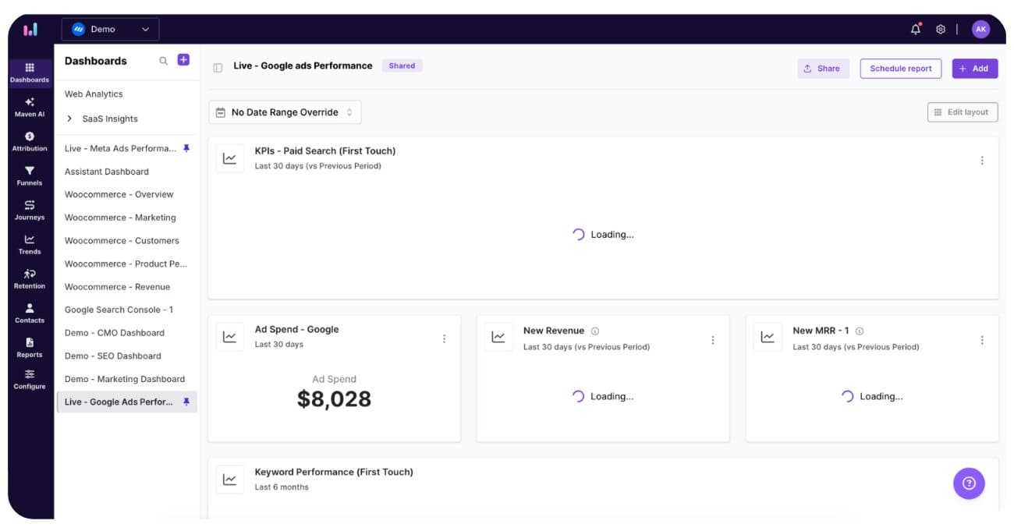Open Woocommerce - Revenue dashboard
The width and height of the screenshot is (1014, 531).
click(119, 287)
